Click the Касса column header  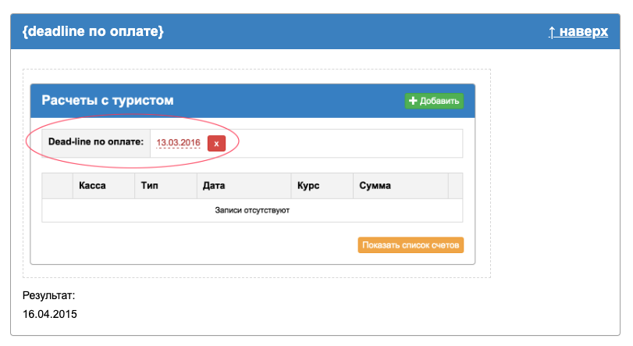pyautogui.click(x=92, y=186)
